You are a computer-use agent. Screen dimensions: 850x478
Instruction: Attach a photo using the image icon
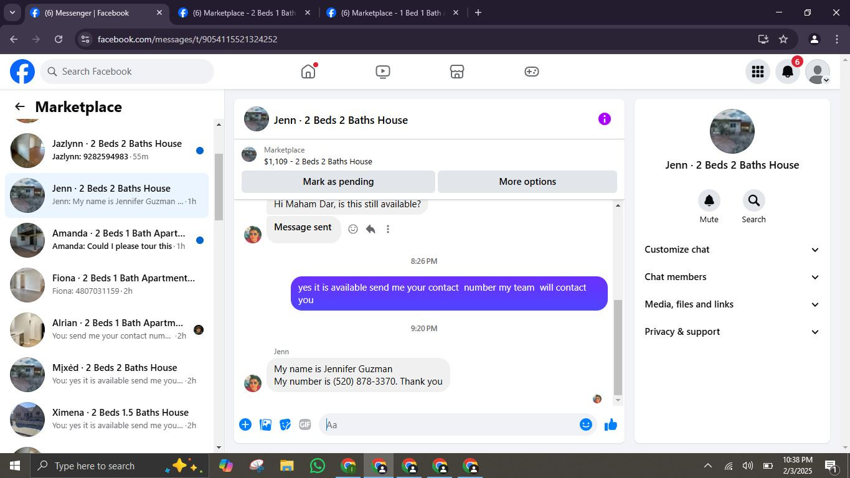point(265,424)
